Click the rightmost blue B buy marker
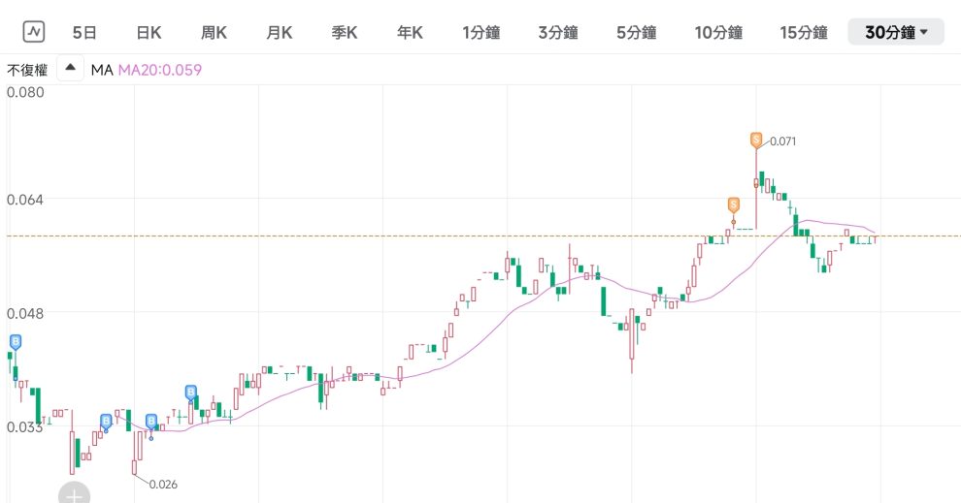The image size is (961, 503). pyautogui.click(x=191, y=392)
